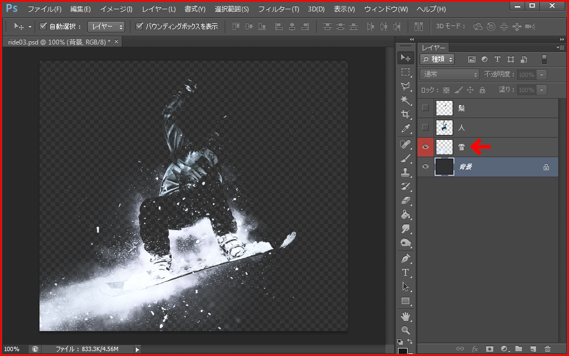The image size is (569, 356).
Task: Open the レイヤー auto-select target dropdown
Action: pos(106,26)
